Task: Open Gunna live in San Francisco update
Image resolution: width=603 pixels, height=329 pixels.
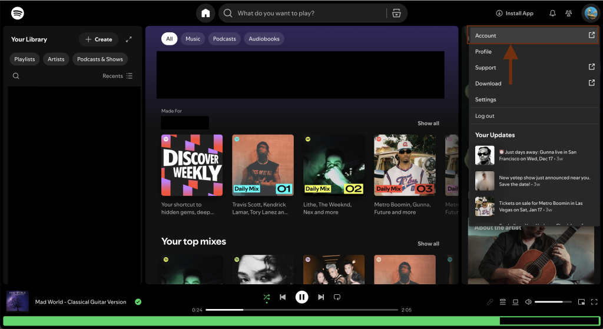Action: pyautogui.click(x=533, y=155)
